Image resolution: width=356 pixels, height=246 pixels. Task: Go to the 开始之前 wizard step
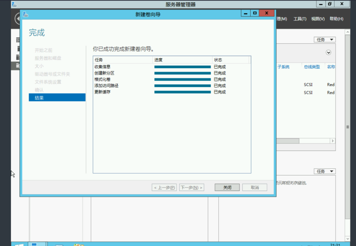(x=44, y=50)
